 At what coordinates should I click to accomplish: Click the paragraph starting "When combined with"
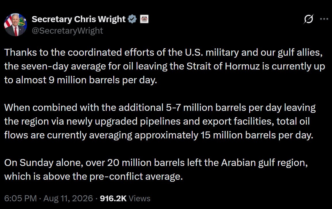click(160, 121)
